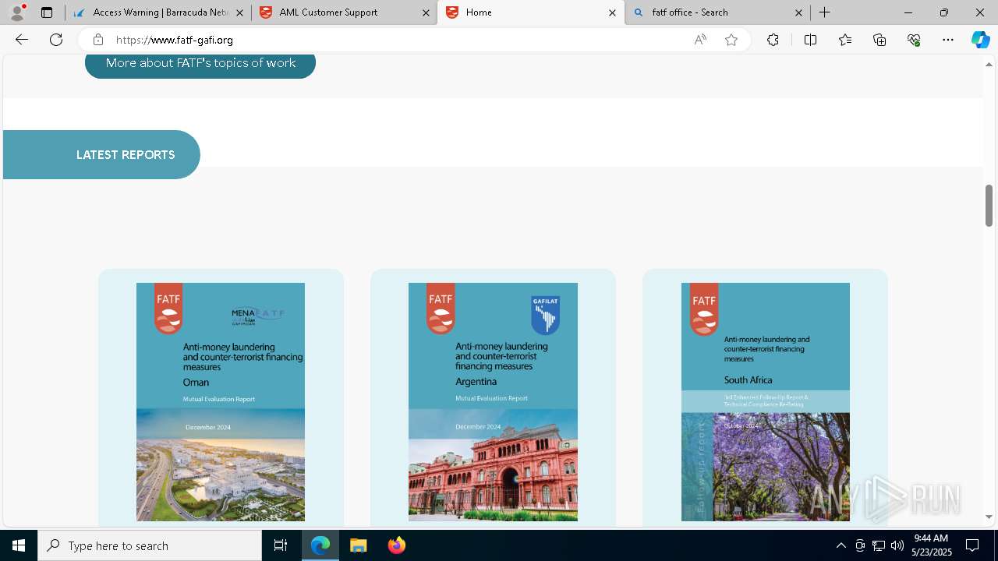Show hidden system tray icons
The width and height of the screenshot is (998, 561).
[x=841, y=545]
